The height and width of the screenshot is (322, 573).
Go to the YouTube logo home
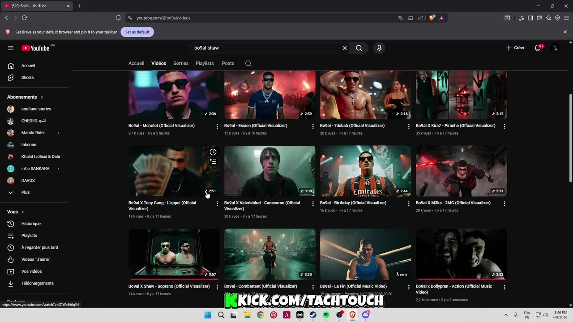pyautogui.click(x=35, y=48)
